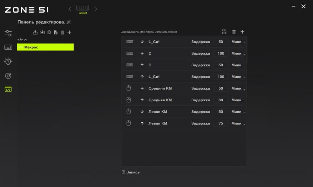Click the ZONE 51 logo

tap(26, 10)
